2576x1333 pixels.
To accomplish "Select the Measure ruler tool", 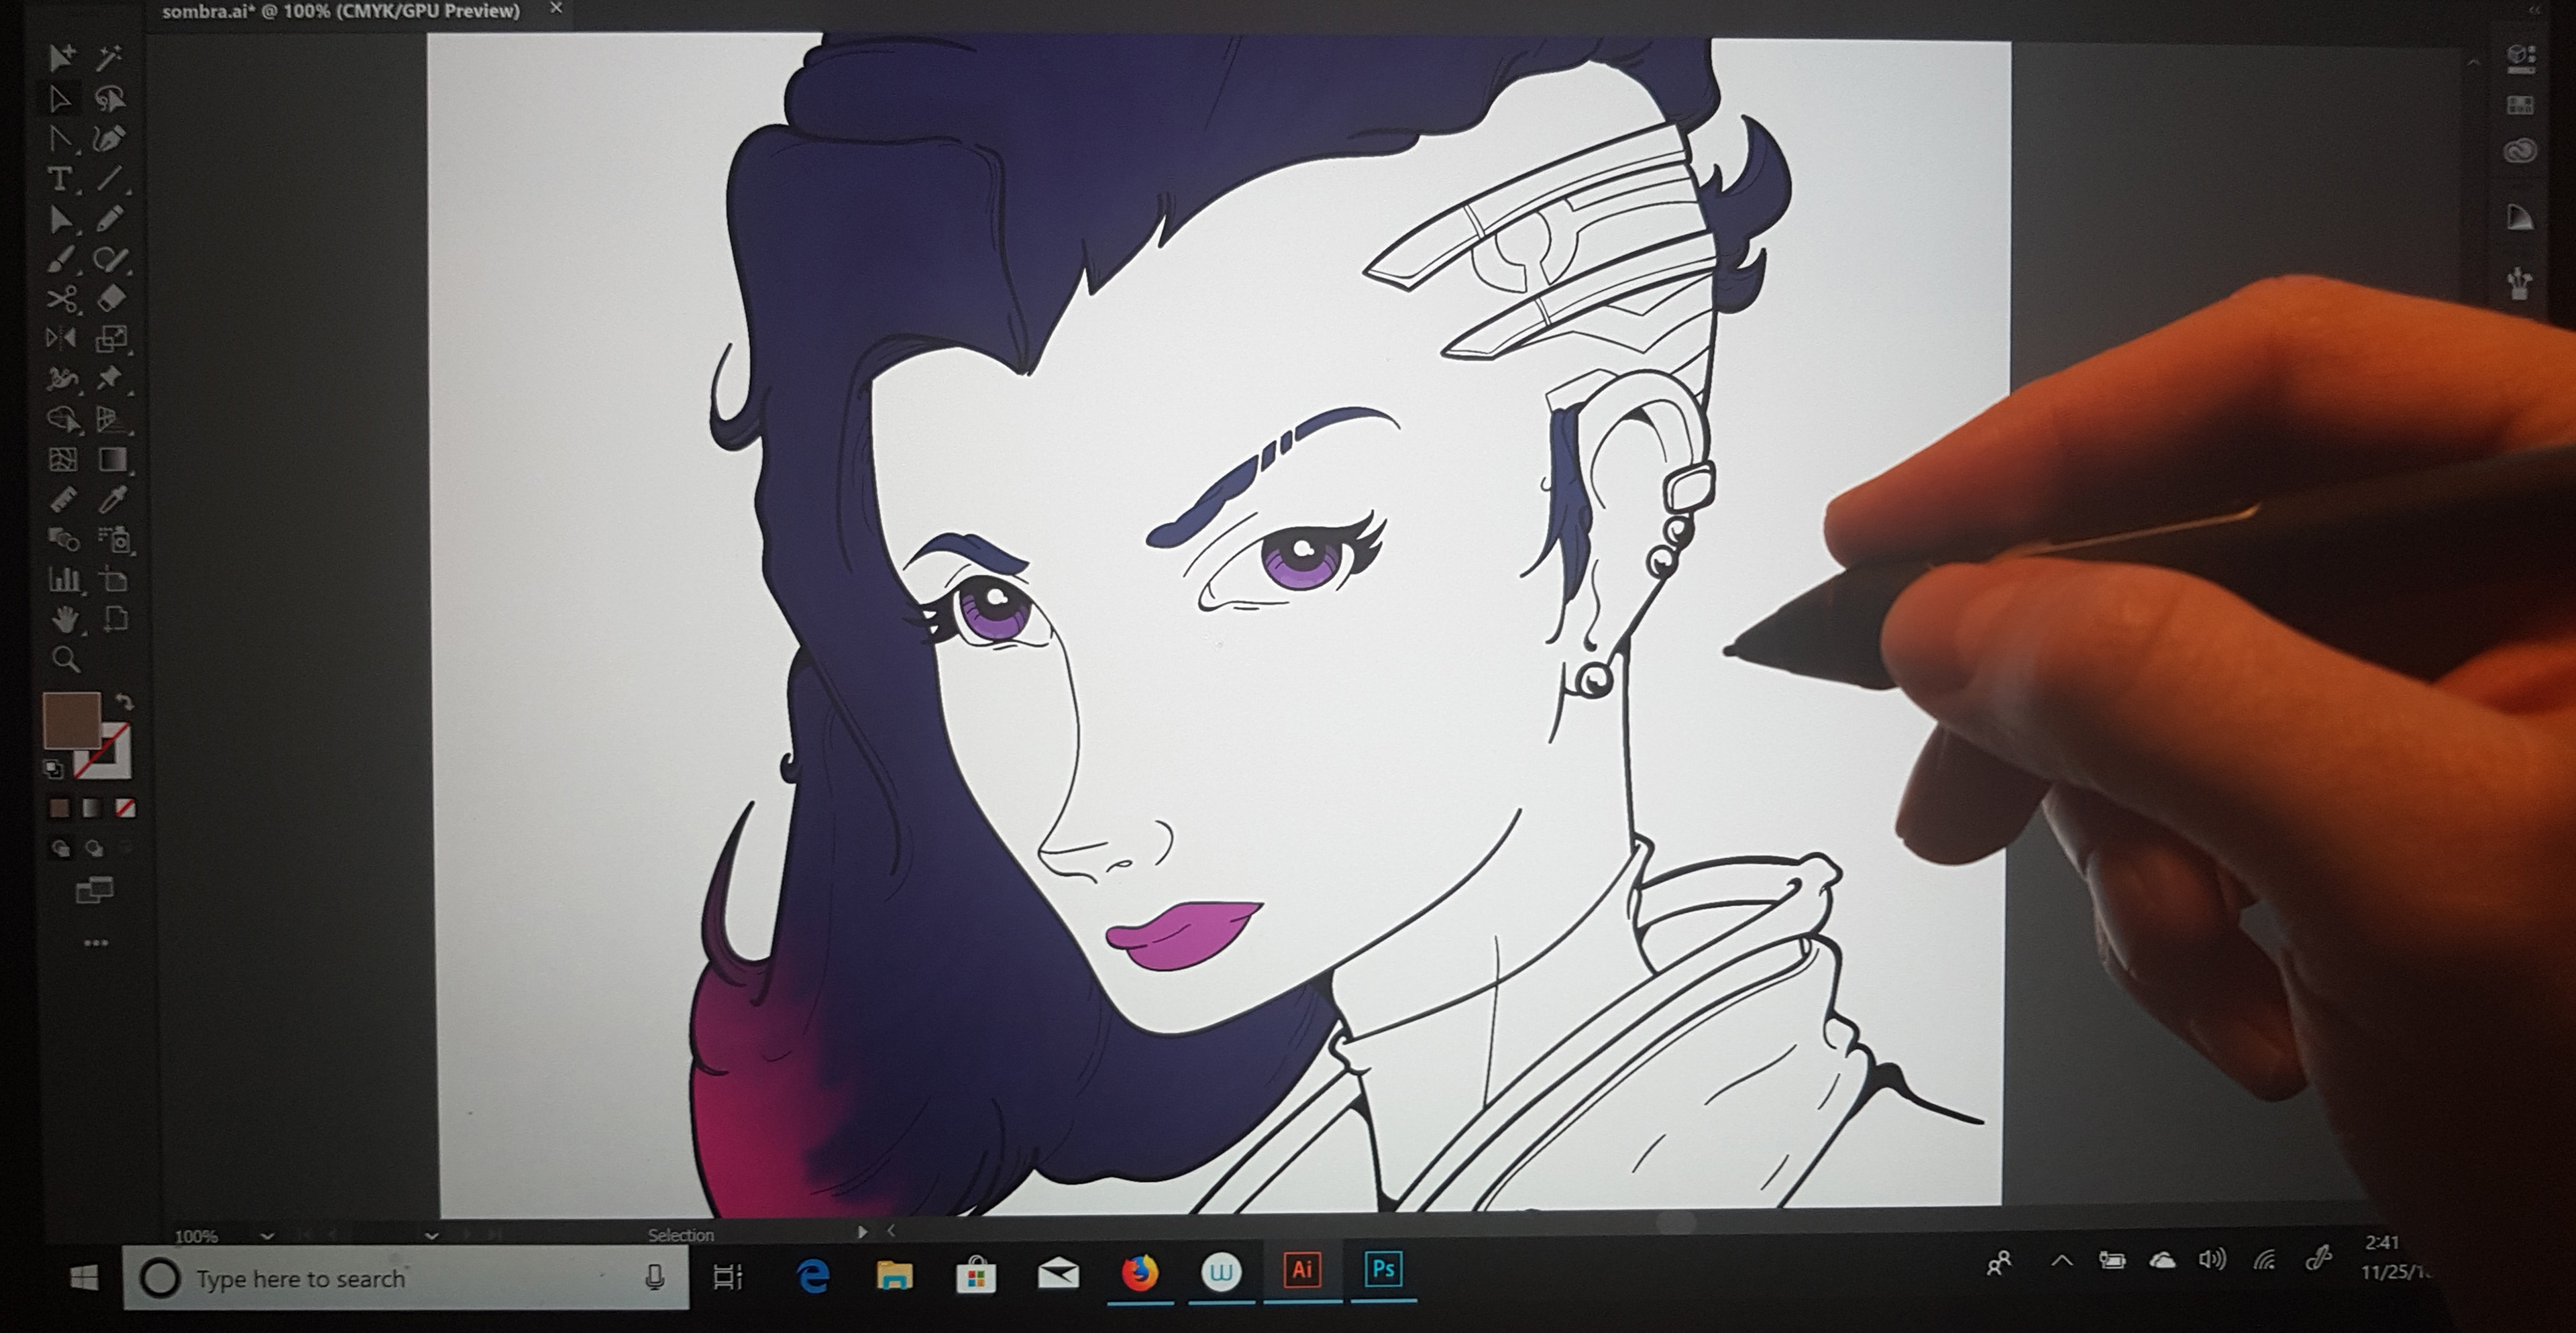I will point(63,499).
